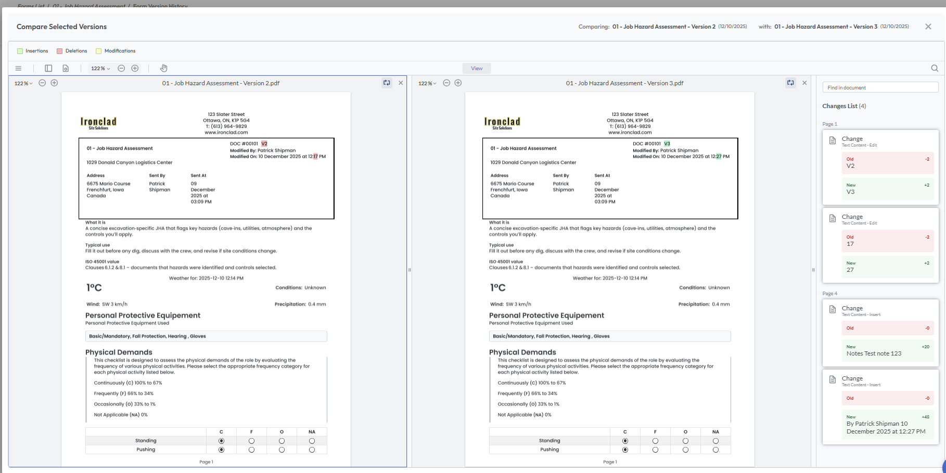Toggle the left sidebar panel icon
This screenshot has width=946, height=473.
[x=48, y=68]
